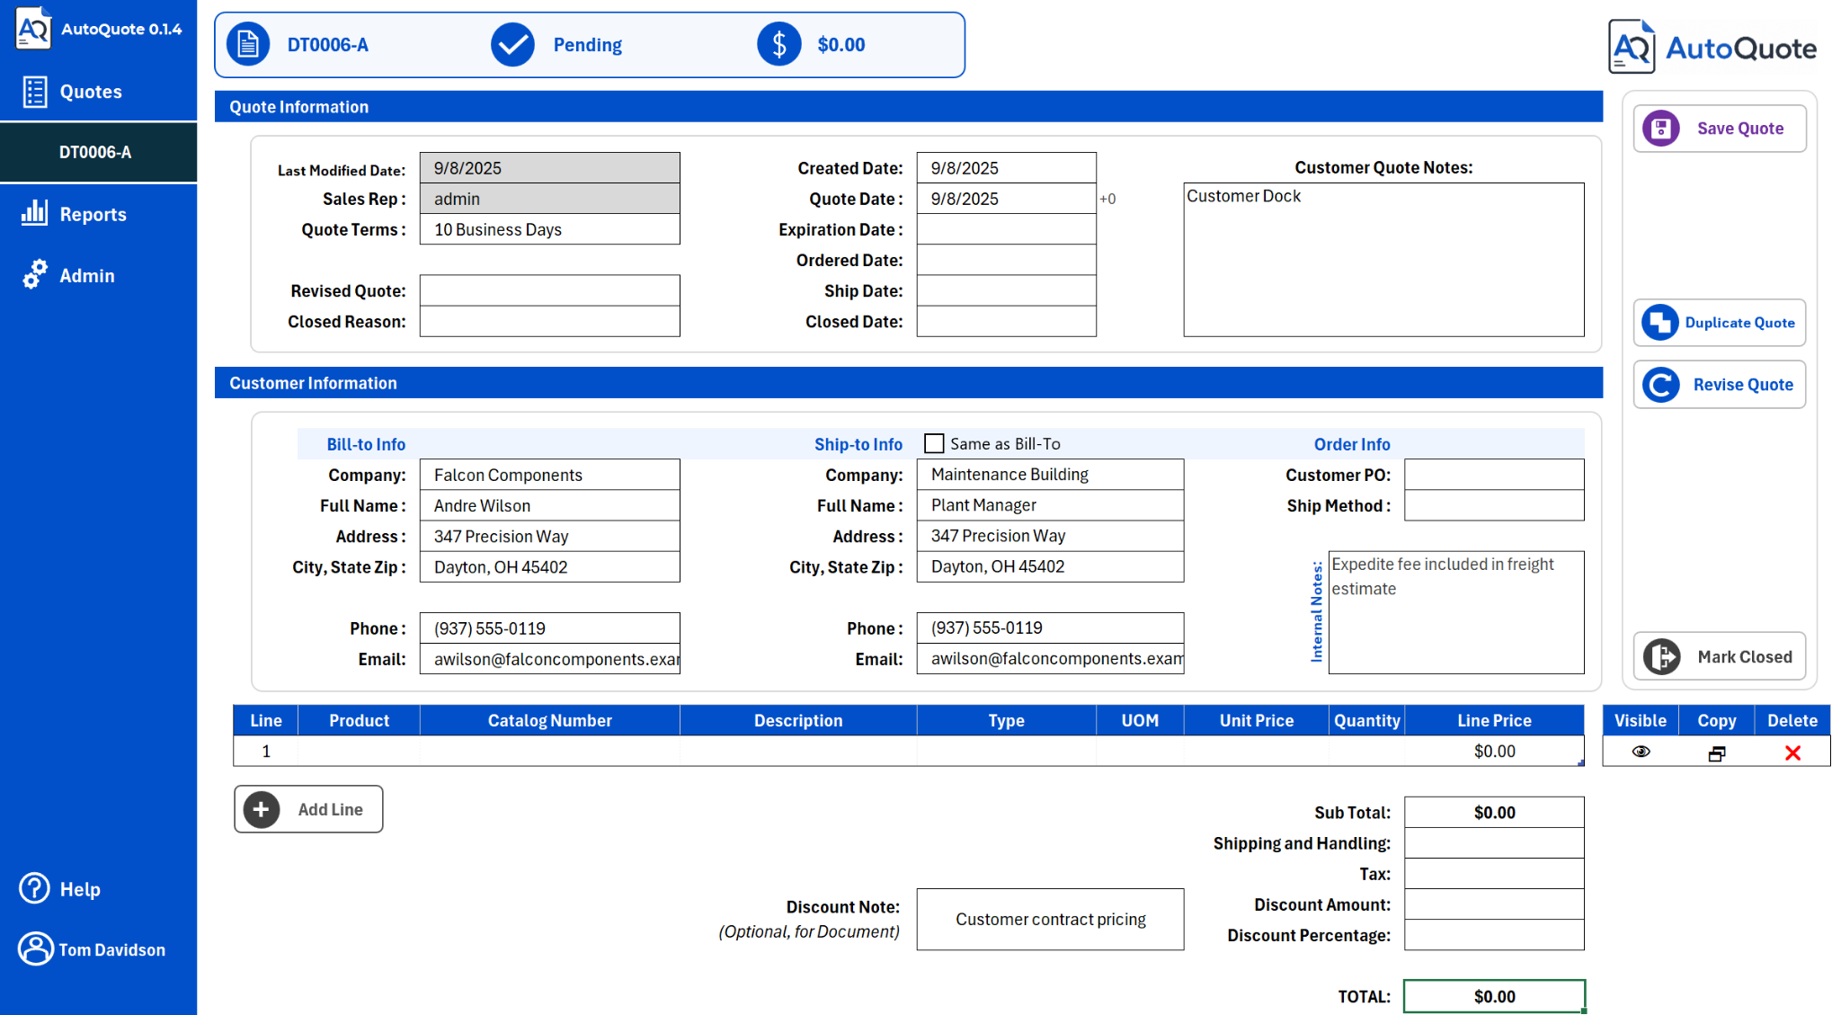The width and height of the screenshot is (1841, 1015).
Task: Check the Same as Bill-To checkbox
Action: pyautogui.click(x=934, y=443)
